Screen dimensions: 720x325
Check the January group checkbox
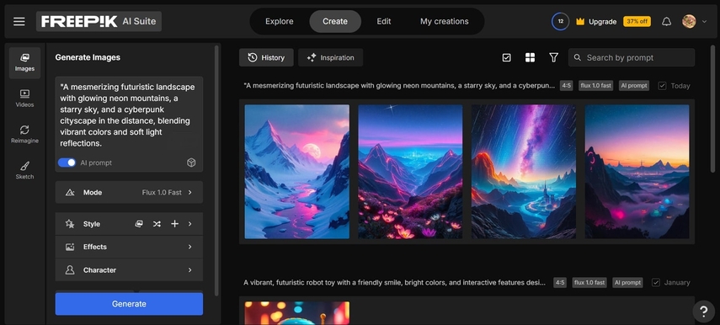[x=656, y=282]
